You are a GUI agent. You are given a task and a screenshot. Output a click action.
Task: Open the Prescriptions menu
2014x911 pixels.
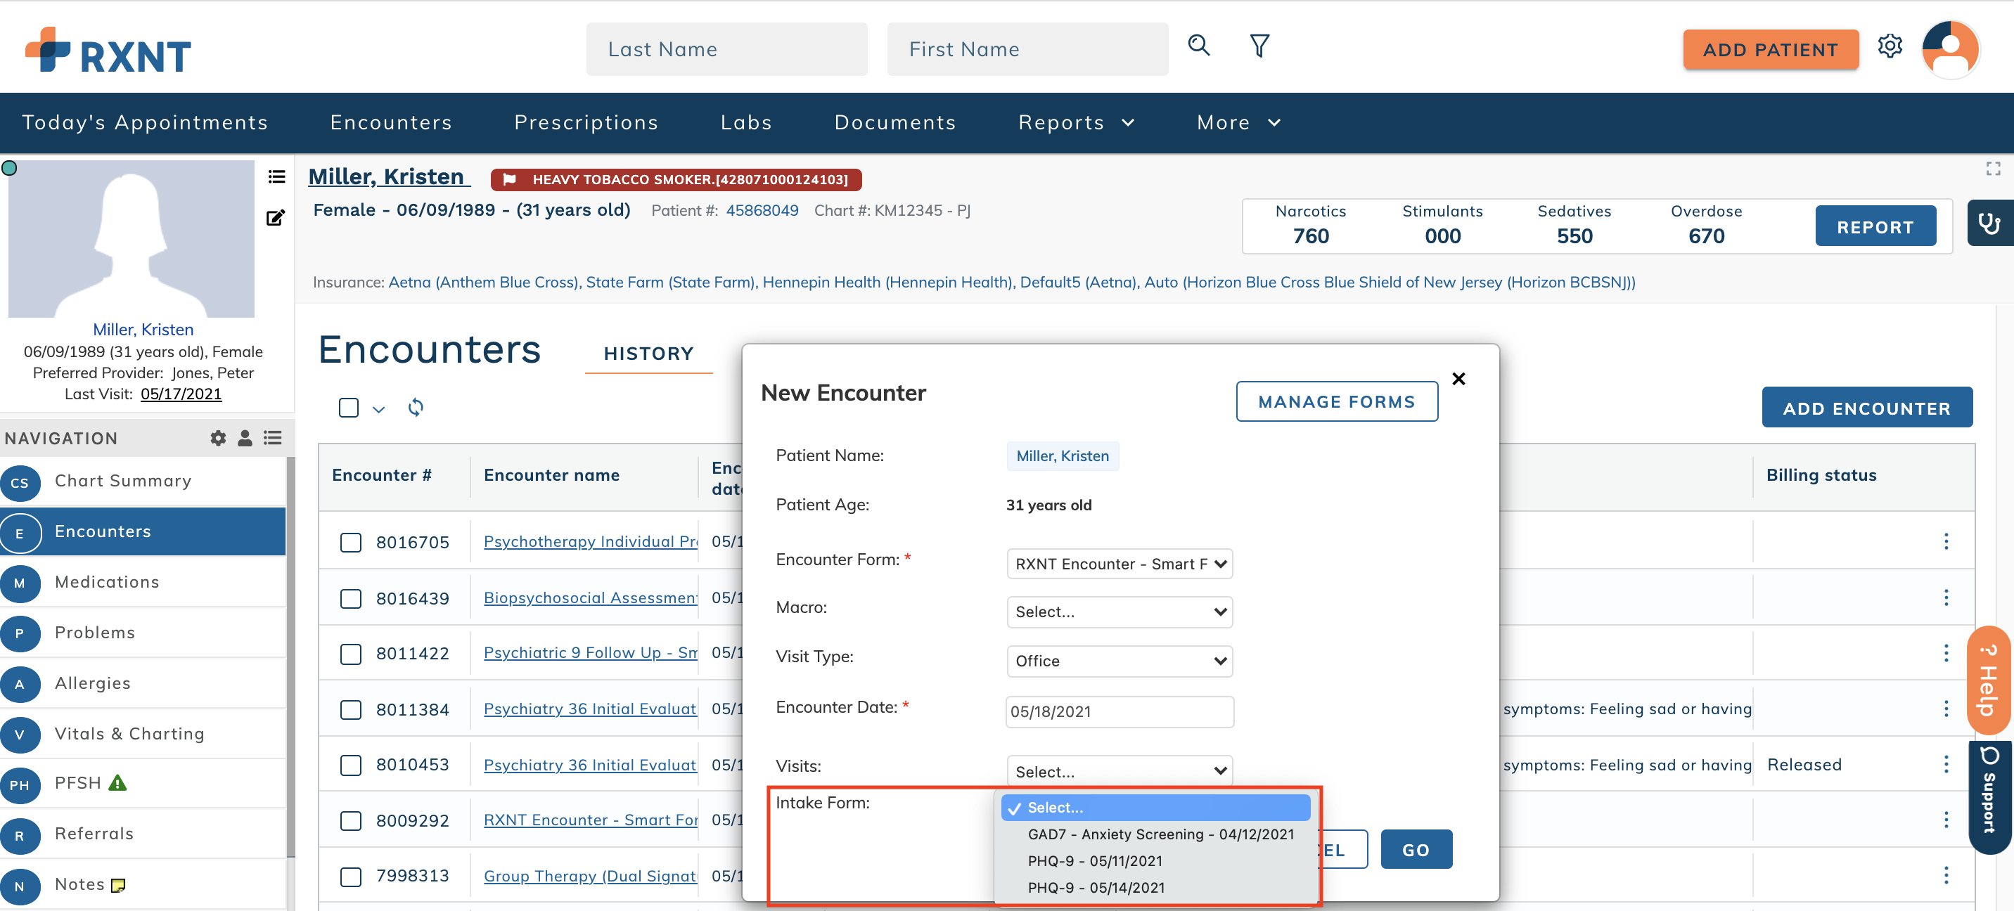(x=586, y=123)
